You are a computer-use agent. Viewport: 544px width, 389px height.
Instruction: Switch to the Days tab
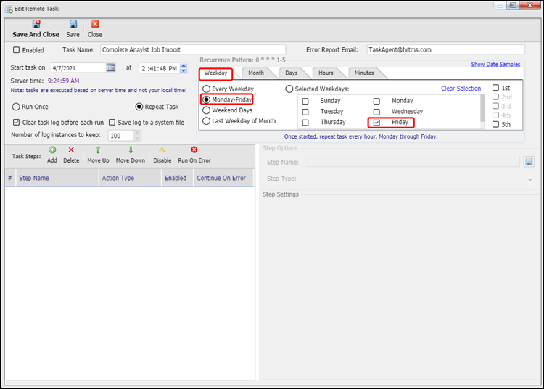292,73
